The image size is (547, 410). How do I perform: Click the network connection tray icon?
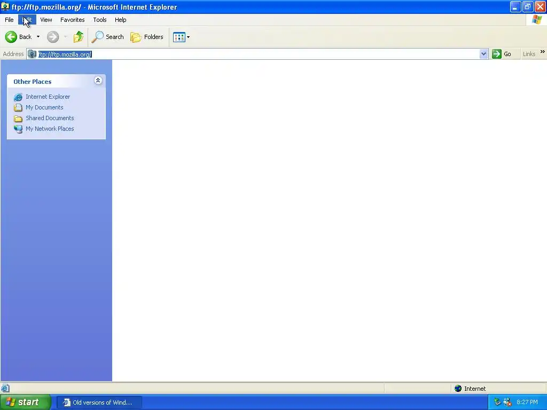click(x=497, y=402)
